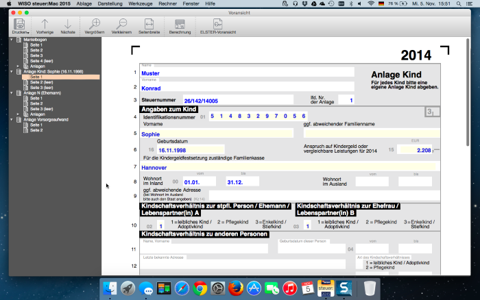Open the Drucken dropdown arrow
This screenshot has width=480, height=300.
pos(28,33)
